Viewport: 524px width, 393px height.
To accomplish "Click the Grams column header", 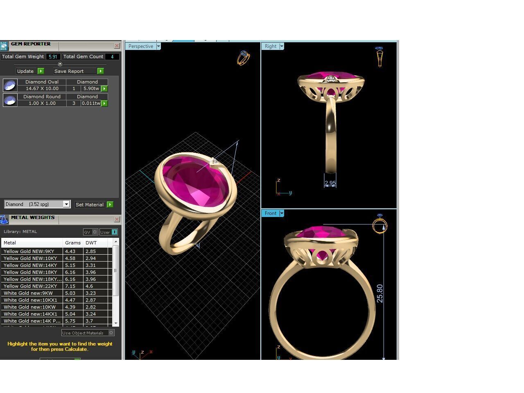I will [x=73, y=243].
